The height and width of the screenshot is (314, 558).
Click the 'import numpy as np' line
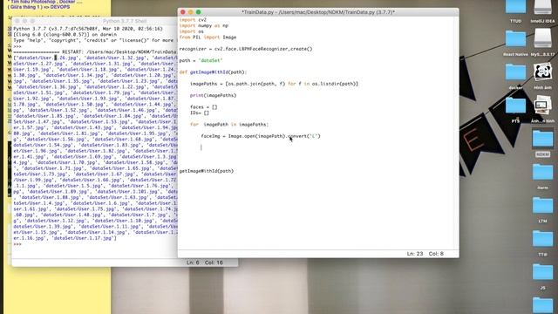point(203,25)
